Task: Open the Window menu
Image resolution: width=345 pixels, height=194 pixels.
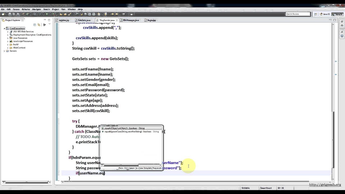Action: [71, 9]
